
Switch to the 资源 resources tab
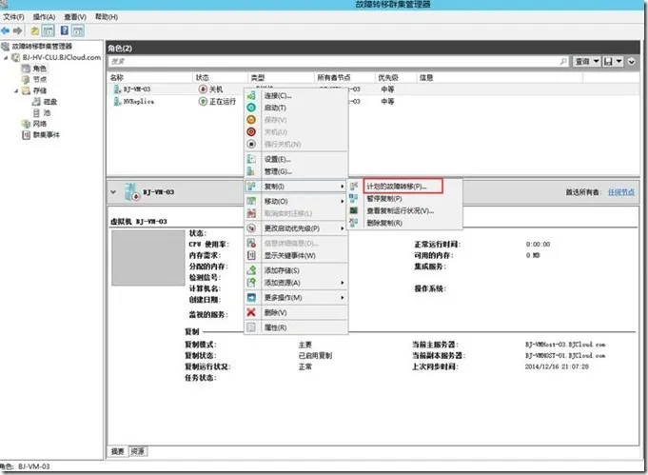pyautogui.click(x=138, y=451)
